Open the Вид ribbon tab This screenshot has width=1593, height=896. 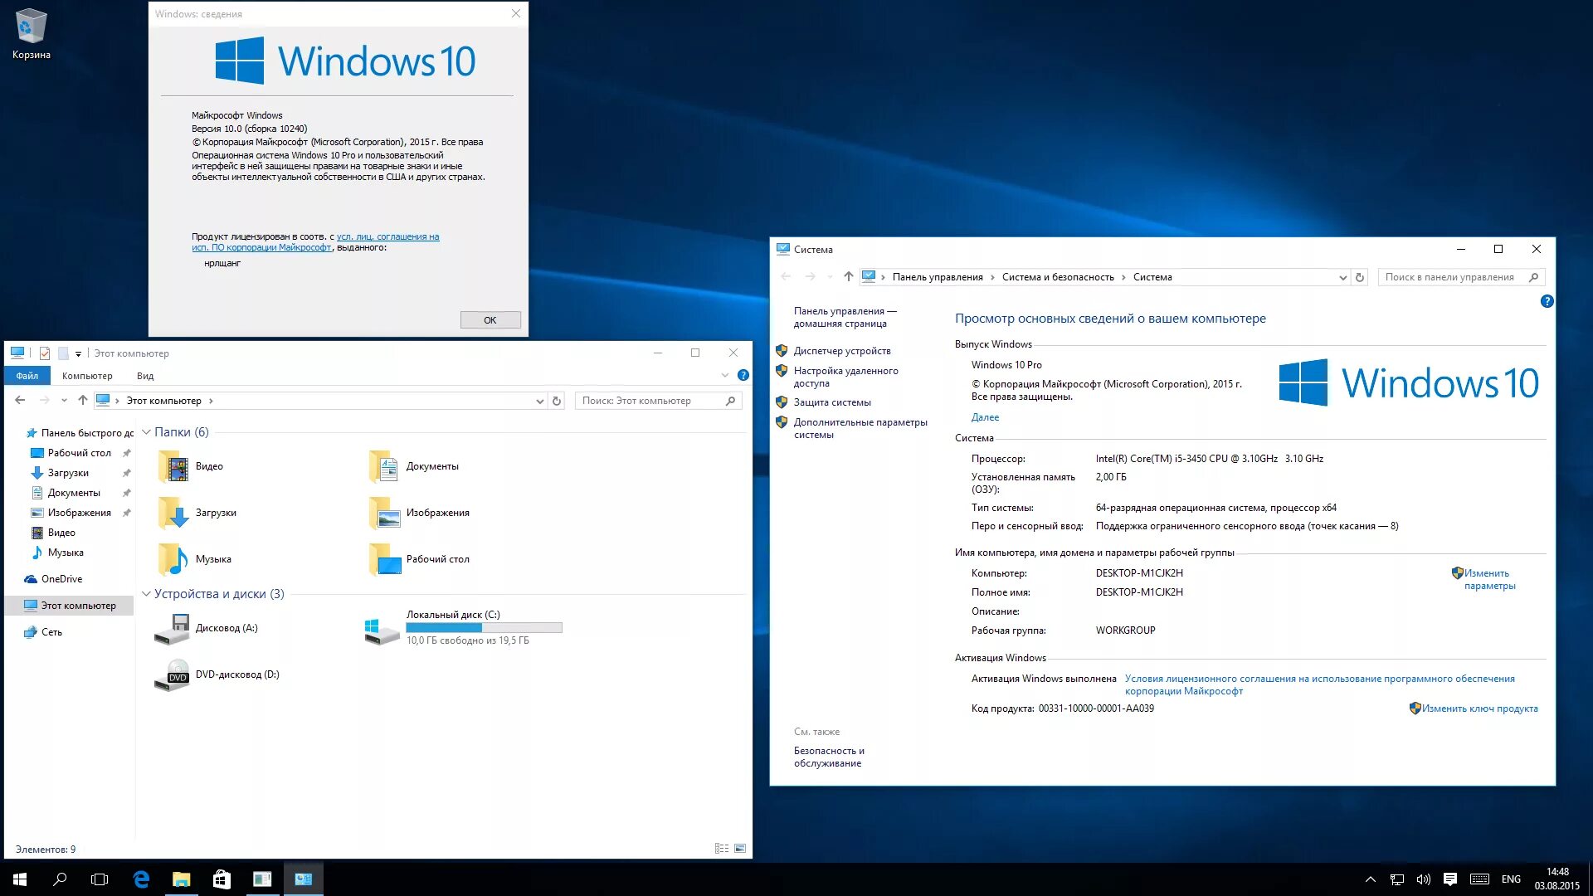click(145, 376)
